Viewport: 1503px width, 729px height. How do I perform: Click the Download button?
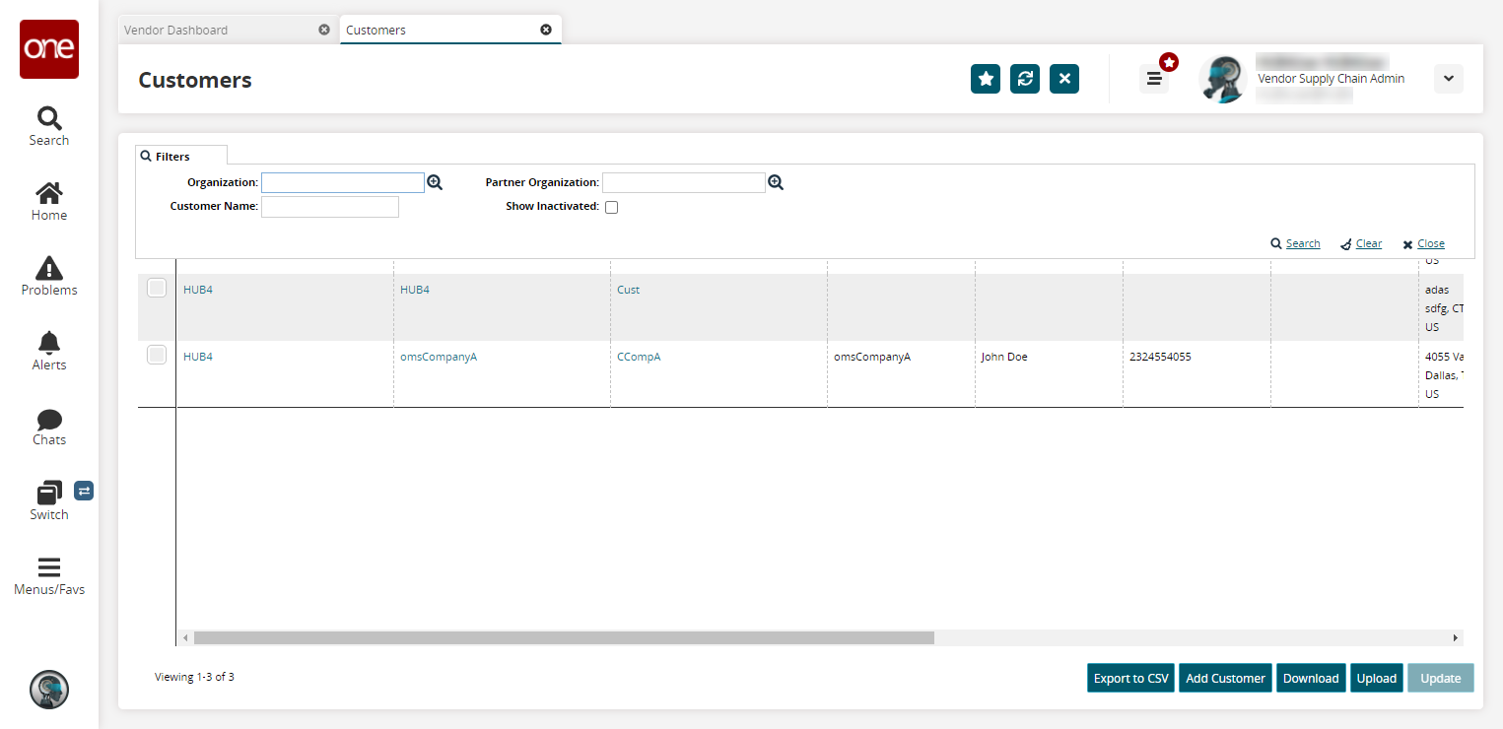coord(1311,678)
